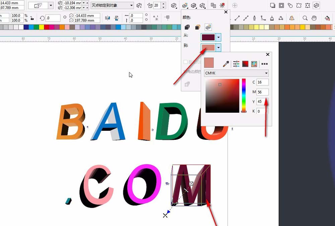Click the K value field
335x226 pixels.
pos(262,111)
